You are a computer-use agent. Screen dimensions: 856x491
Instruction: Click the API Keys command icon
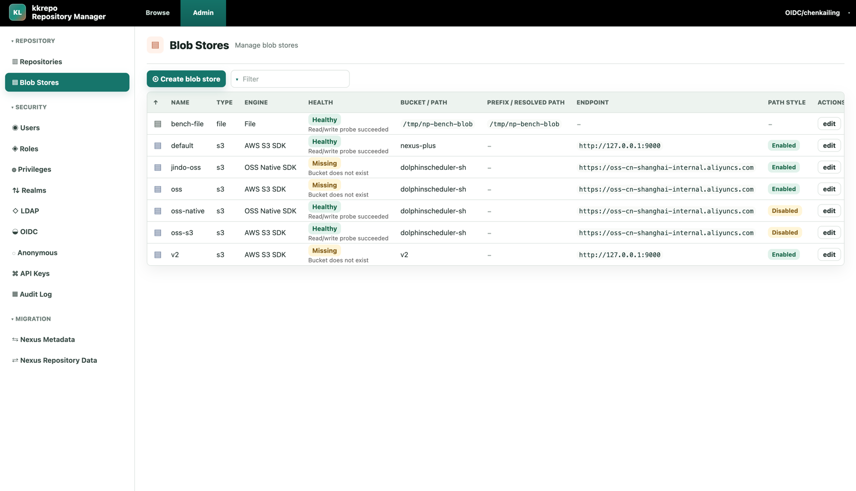(x=15, y=273)
